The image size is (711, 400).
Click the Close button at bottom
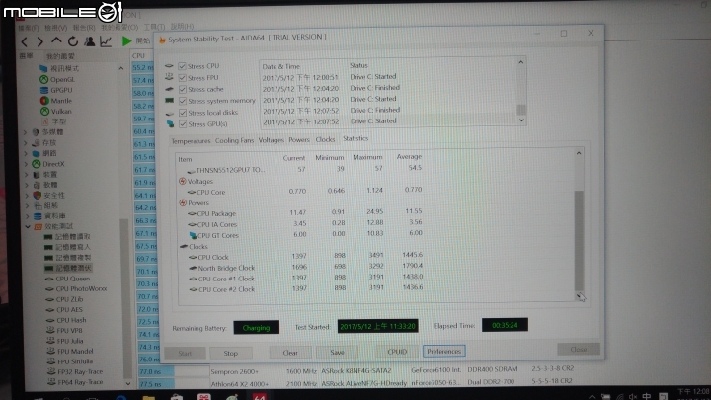pos(578,350)
